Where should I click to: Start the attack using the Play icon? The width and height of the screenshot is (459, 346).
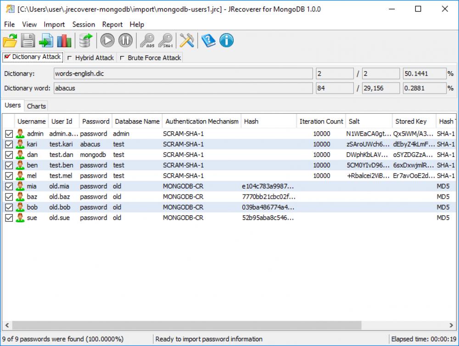click(x=107, y=40)
